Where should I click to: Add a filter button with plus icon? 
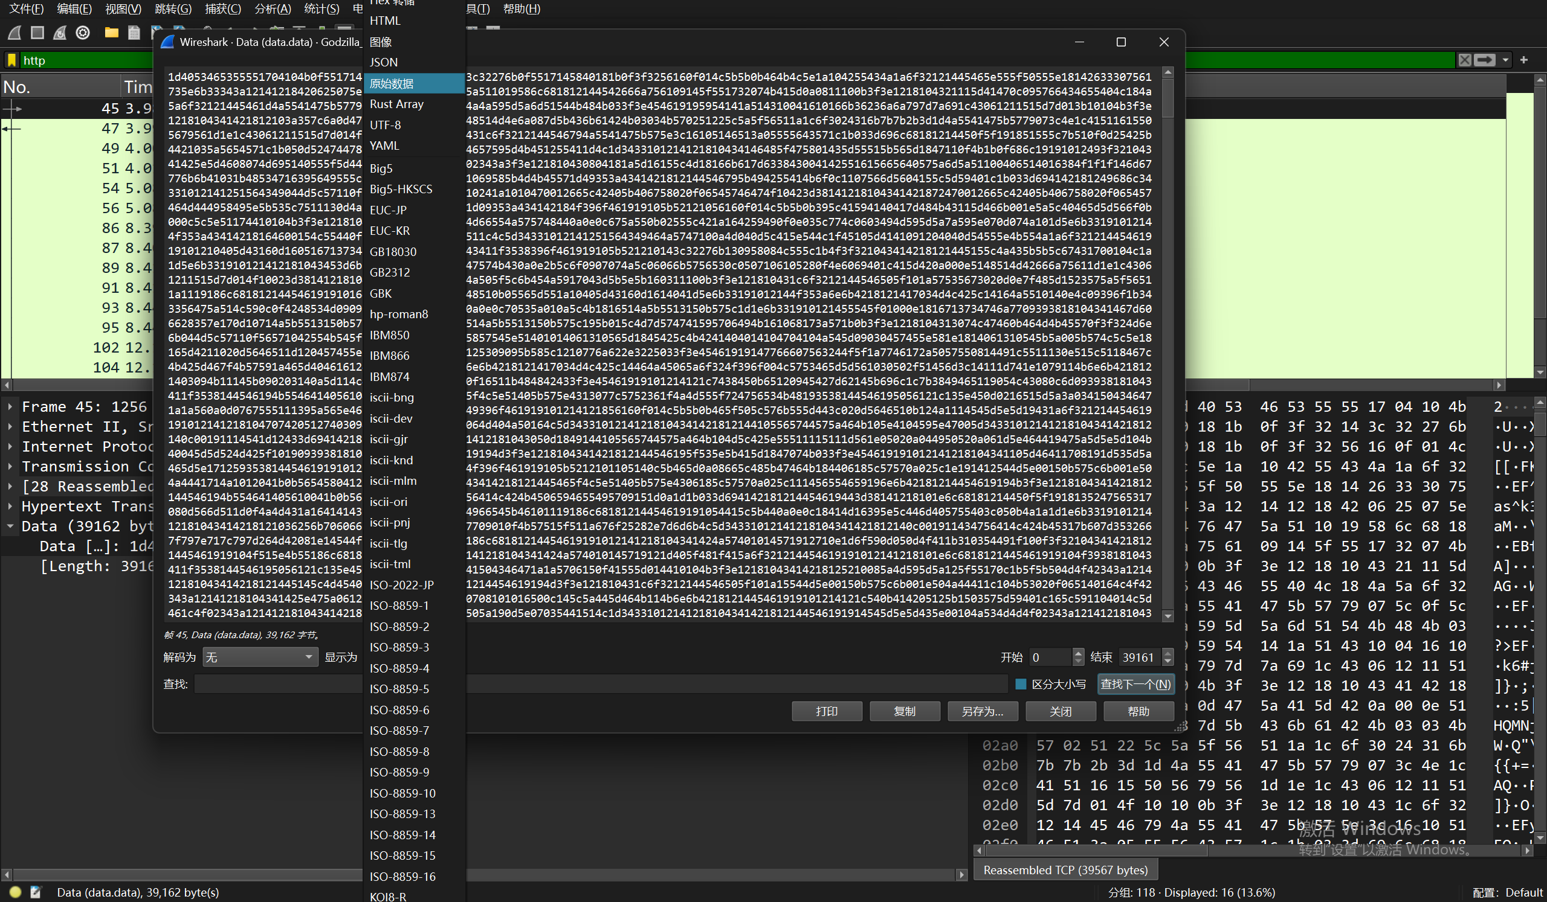pyautogui.click(x=1523, y=60)
